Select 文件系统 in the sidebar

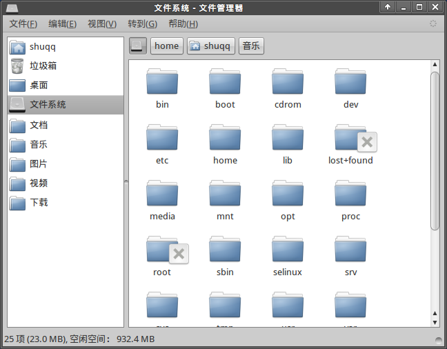point(66,105)
